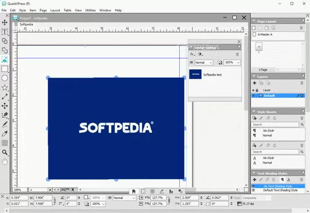Click the paragraph style Search field
This screenshot has width=310, height=213.
click(275, 125)
